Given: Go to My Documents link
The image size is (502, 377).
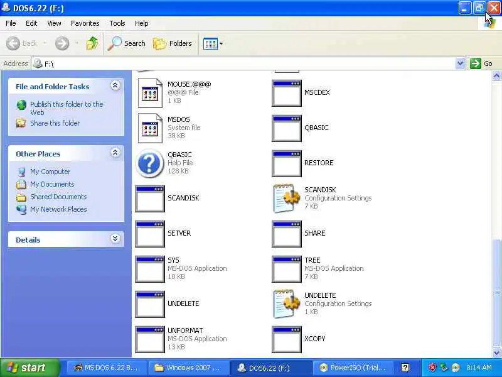Looking at the screenshot, I should (52, 184).
